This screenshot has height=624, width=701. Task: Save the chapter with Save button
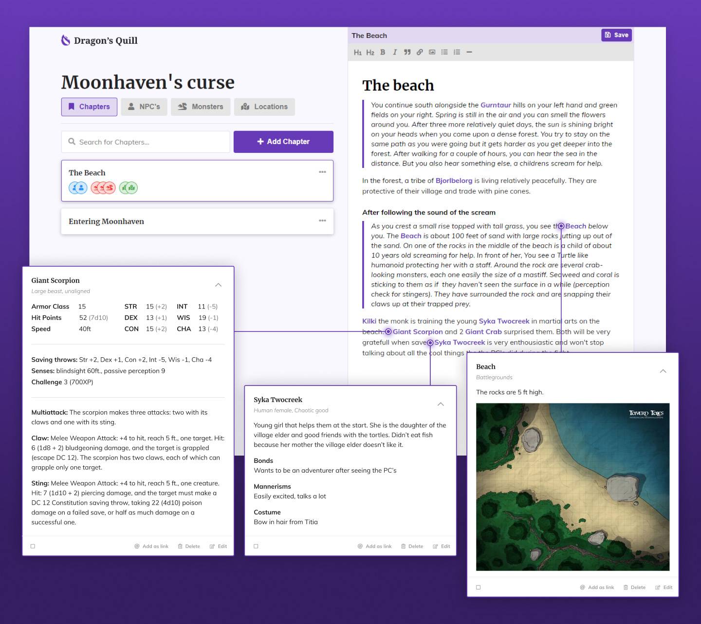[616, 35]
